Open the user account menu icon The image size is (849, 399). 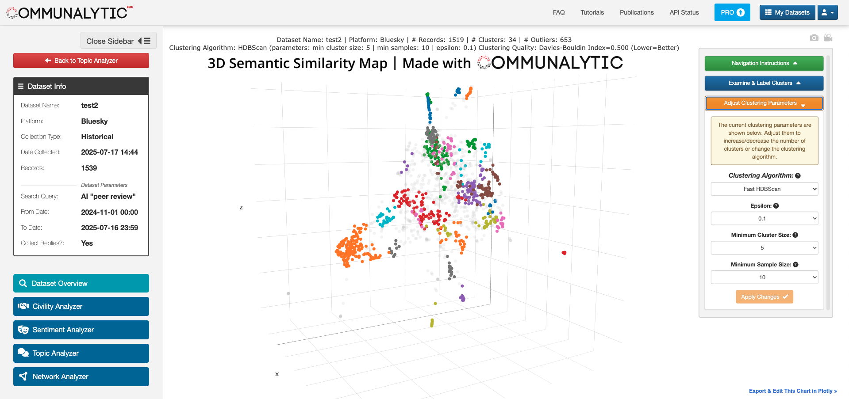coord(827,12)
